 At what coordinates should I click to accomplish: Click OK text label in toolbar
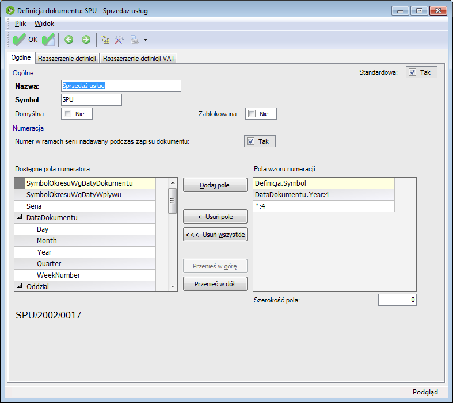click(x=33, y=40)
